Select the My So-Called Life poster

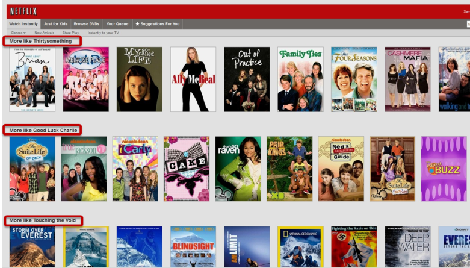(x=140, y=79)
